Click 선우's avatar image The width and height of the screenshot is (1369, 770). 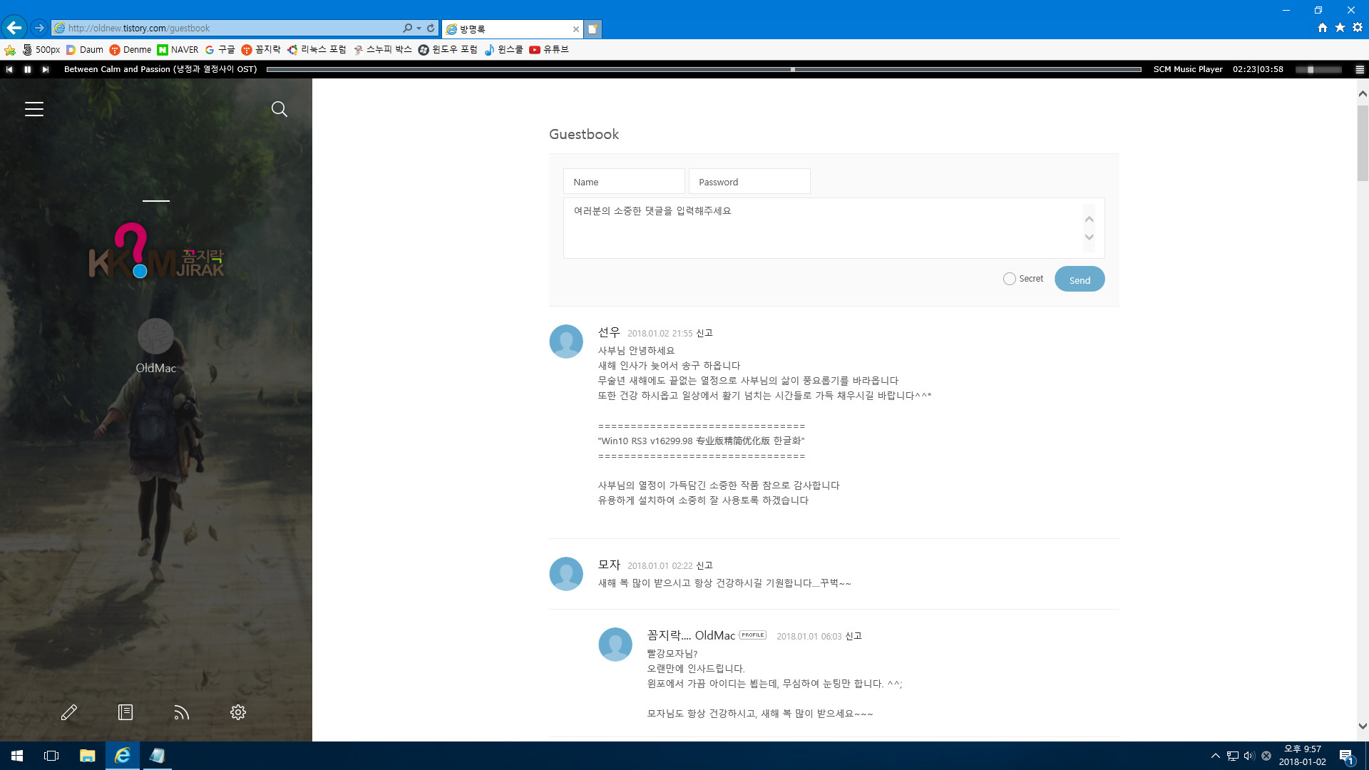coord(566,342)
